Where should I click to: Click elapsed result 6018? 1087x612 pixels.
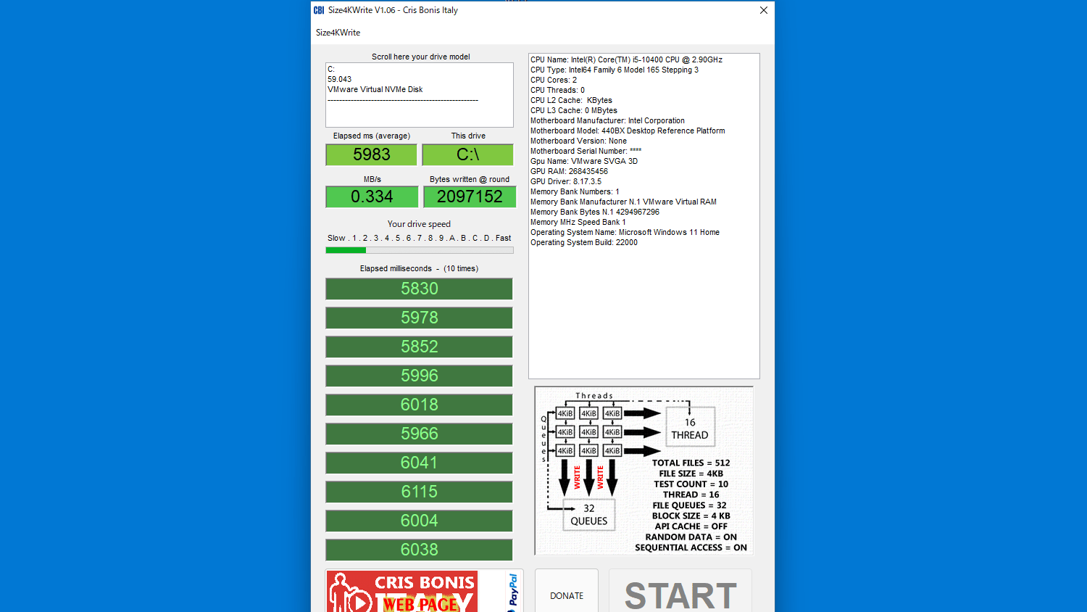click(419, 405)
